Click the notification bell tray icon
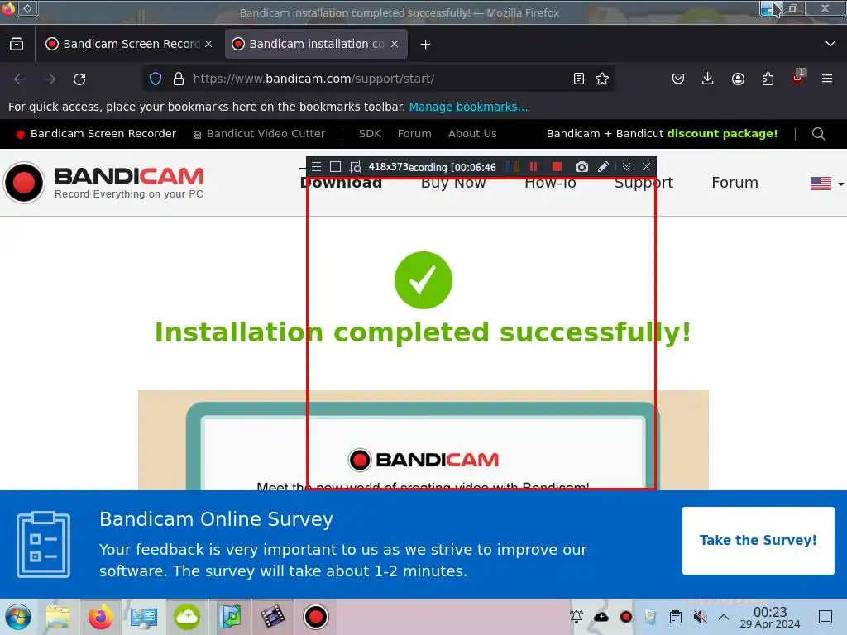Image resolution: width=847 pixels, height=635 pixels. 577,617
